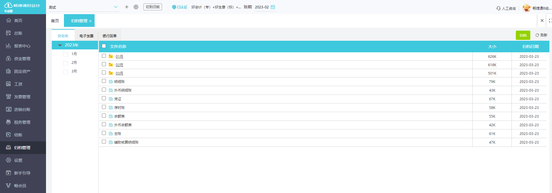Viewport: 552px width, 193px height.
Task: Click the 人工咨询 headset icon
Action: click(498, 8)
